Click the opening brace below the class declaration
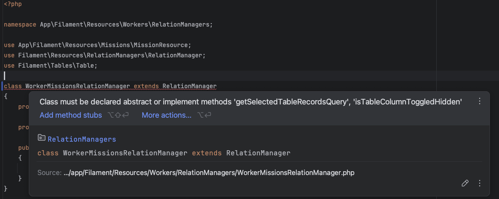Viewport: 499px width, 199px height. point(6,96)
